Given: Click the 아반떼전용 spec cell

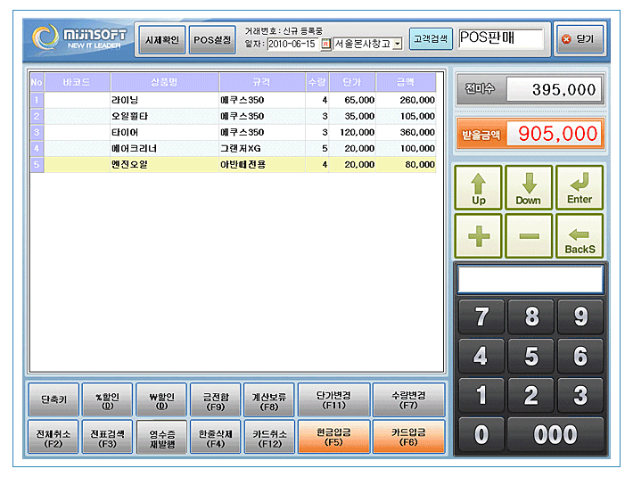Looking at the screenshot, I should [x=261, y=165].
